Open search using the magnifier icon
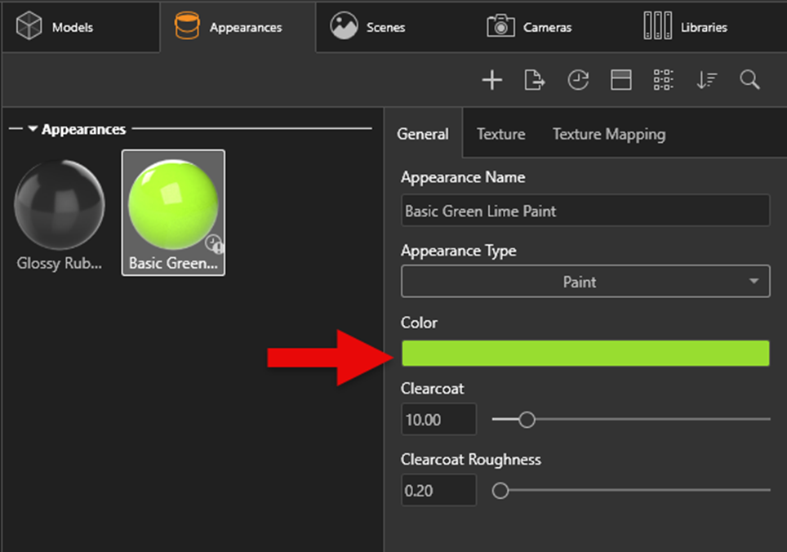The height and width of the screenshot is (552, 787). [x=749, y=80]
